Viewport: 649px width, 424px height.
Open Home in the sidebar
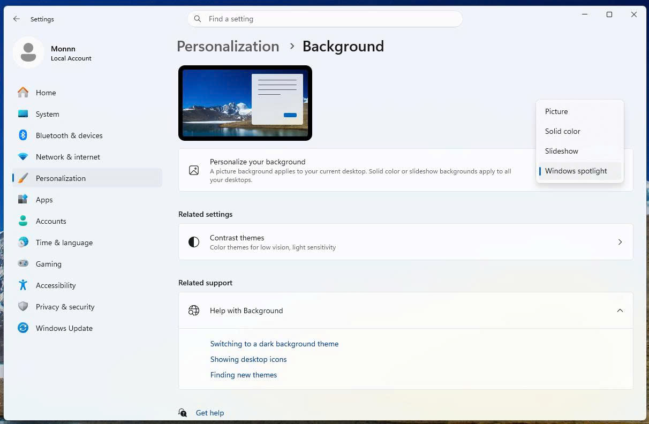87,93
